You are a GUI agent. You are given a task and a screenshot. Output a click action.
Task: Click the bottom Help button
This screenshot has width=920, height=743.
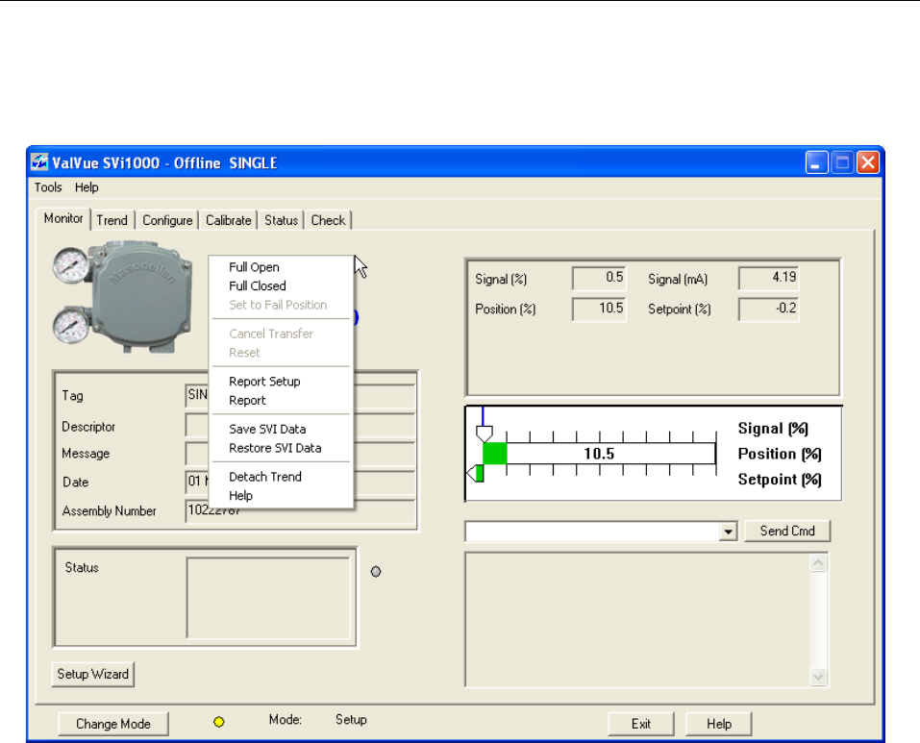click(x=719, y=724)
